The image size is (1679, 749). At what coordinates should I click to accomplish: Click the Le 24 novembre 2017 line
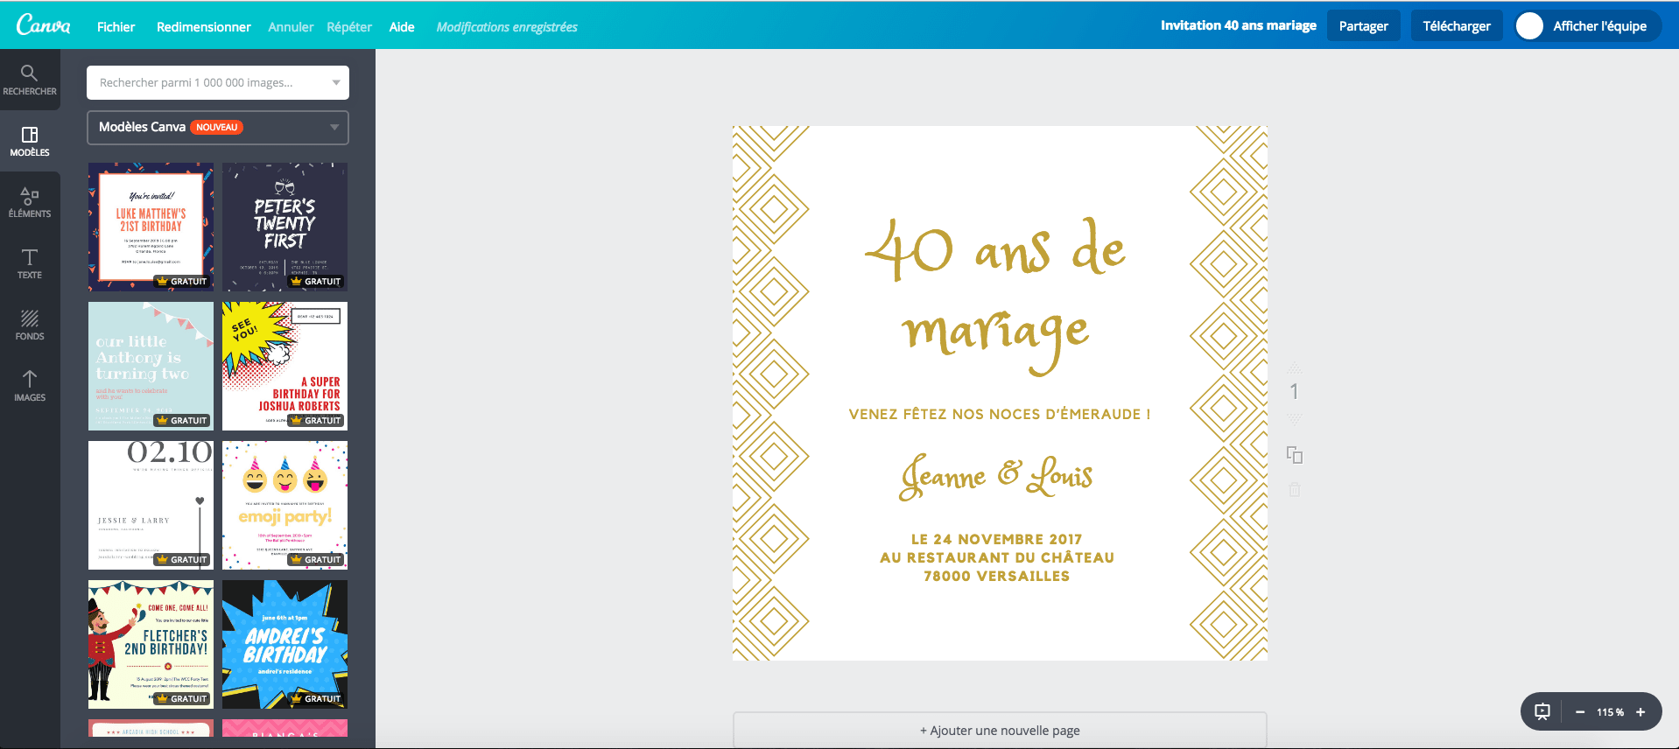[996, 539]
